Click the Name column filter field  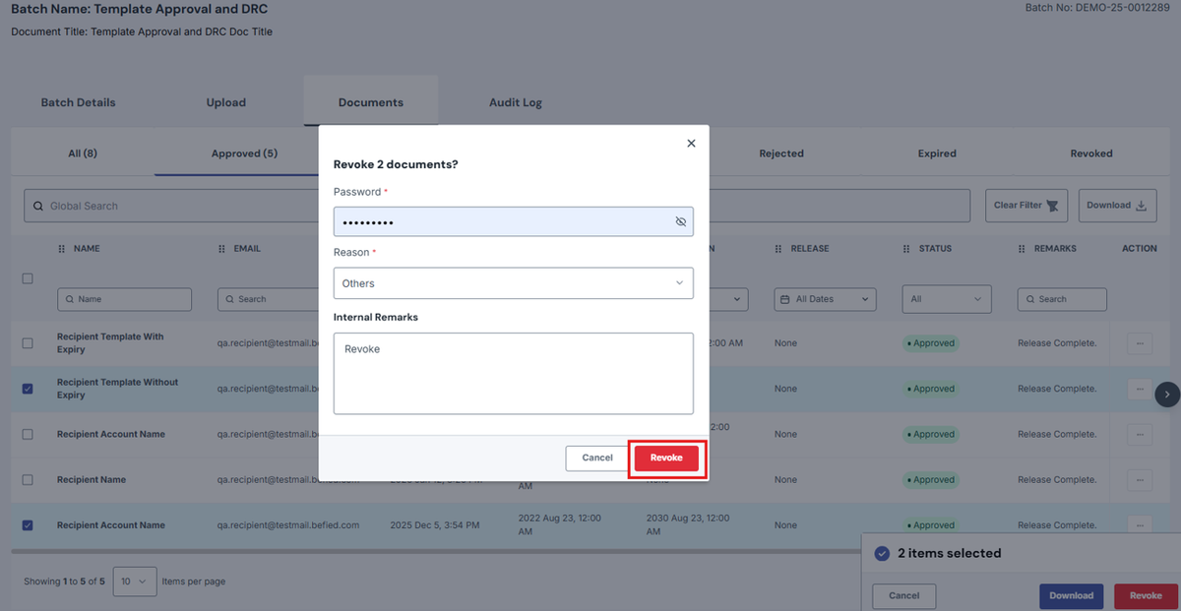(x=124, y=299)
